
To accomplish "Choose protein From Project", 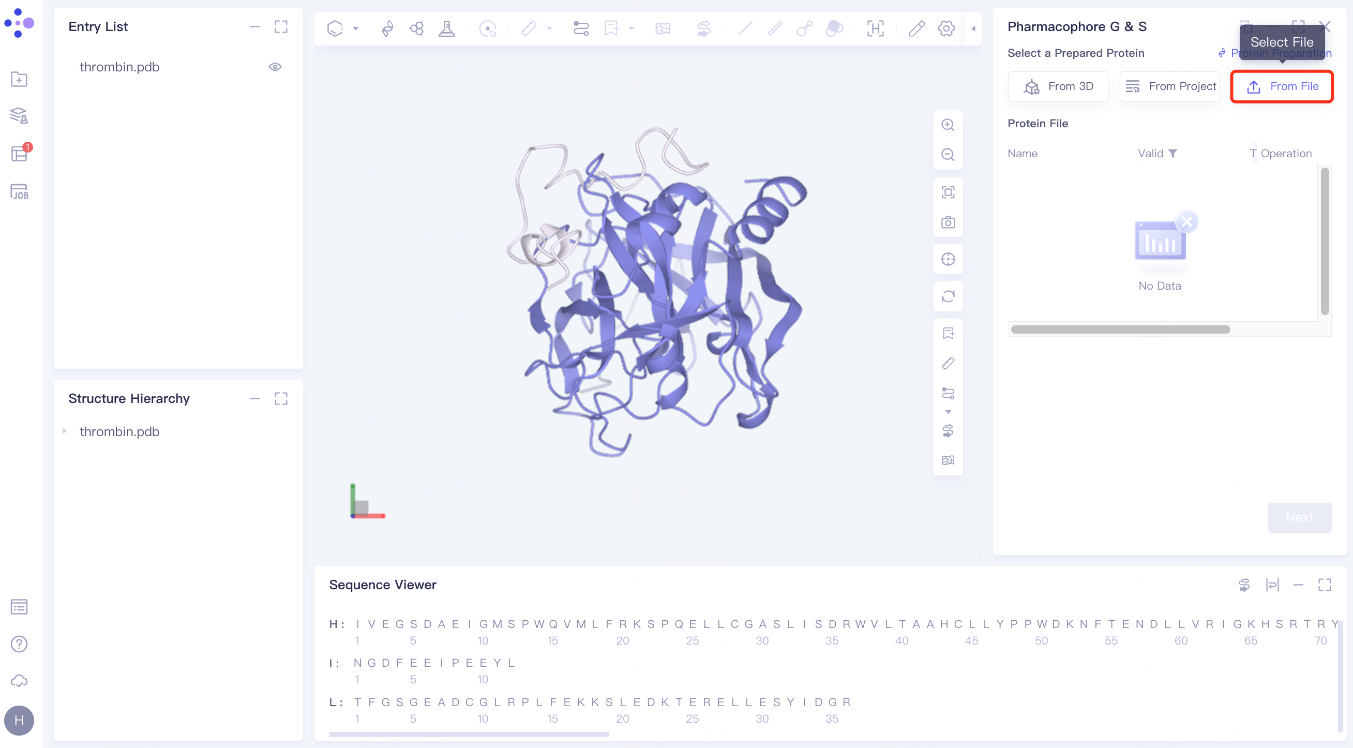I will point(1169,86).
